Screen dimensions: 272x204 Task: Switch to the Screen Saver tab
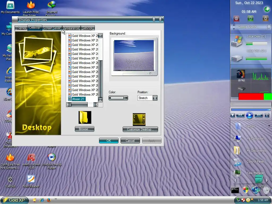52,28
